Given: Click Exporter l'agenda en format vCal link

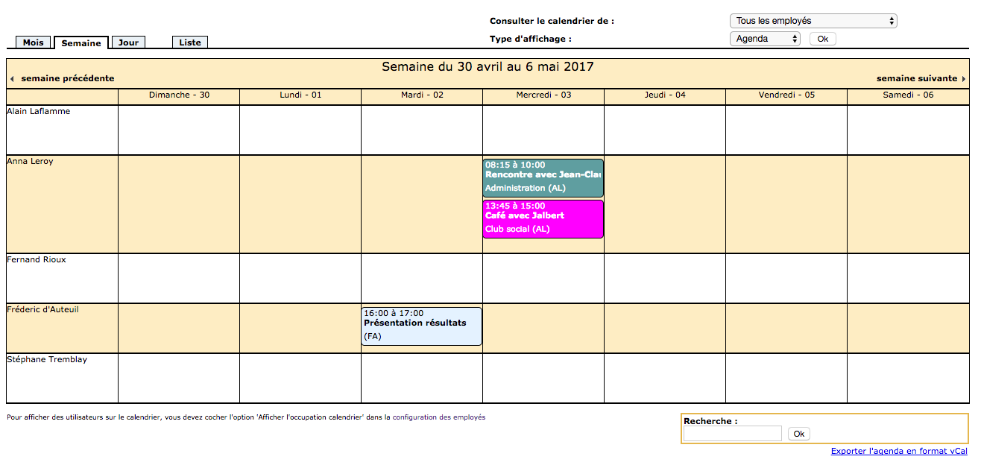Looking at the screenshot, I should point(899,451).
